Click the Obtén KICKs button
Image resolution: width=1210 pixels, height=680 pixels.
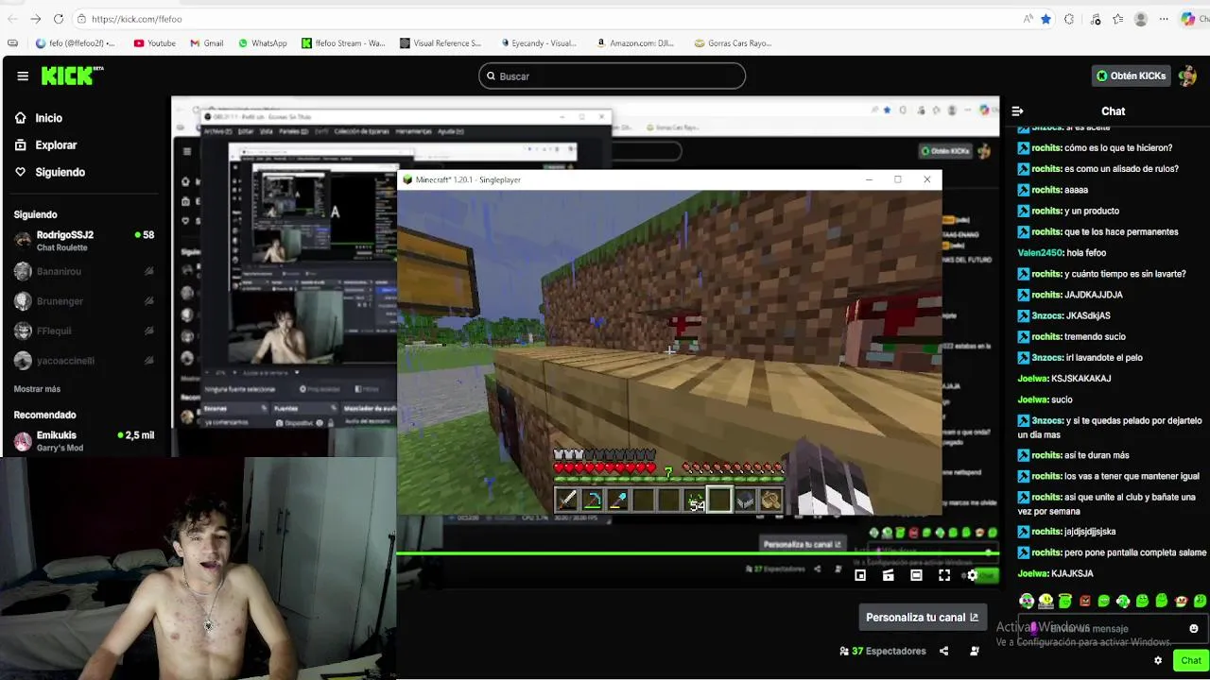coord(1131,76)
